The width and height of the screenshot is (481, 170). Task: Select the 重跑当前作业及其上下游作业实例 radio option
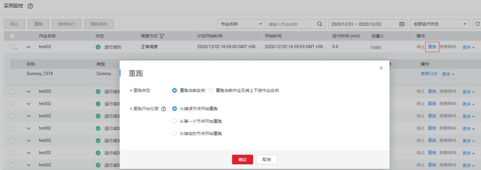click(211, 90)
